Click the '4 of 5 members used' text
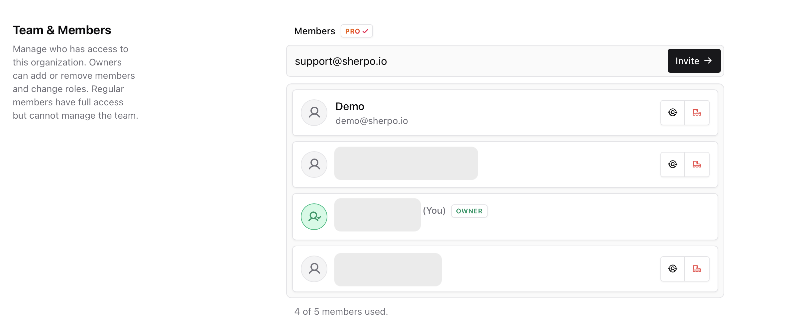Image resolution: width=801 pixels, height=335 pixels. [341, 311]
